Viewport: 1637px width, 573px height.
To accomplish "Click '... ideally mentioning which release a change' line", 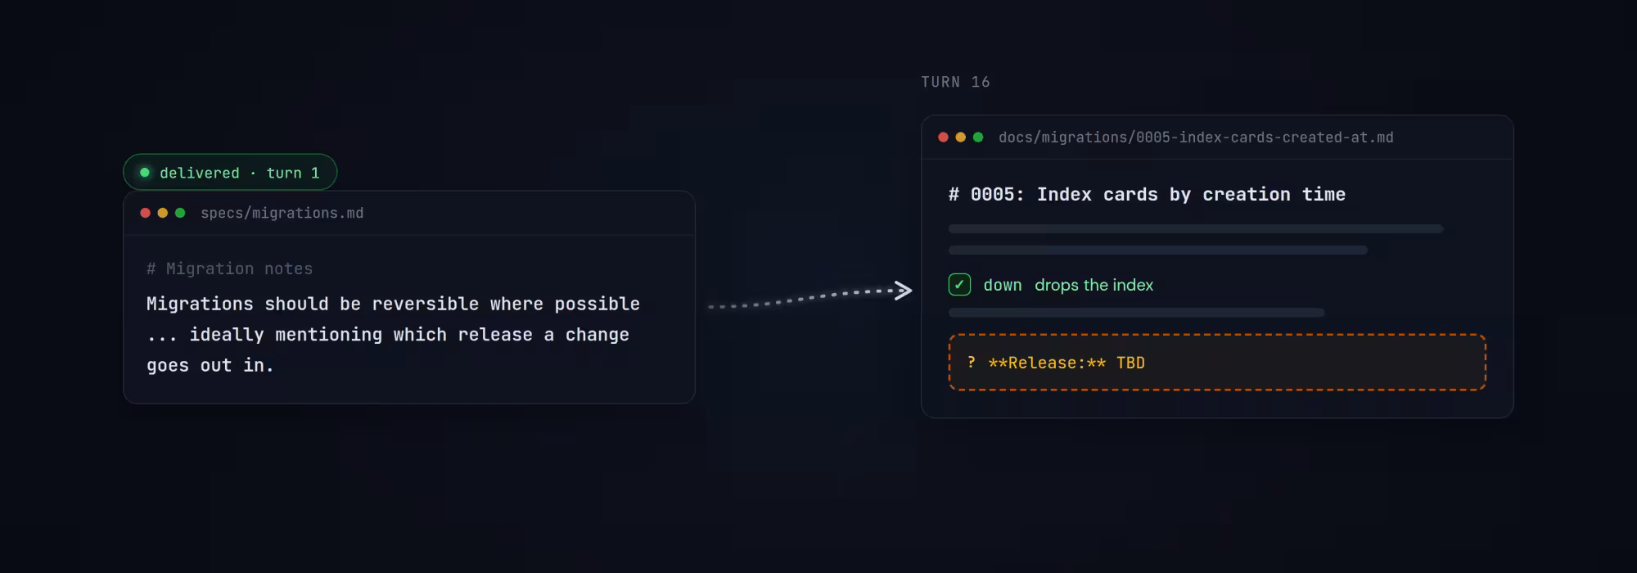I will click(388, 335).
